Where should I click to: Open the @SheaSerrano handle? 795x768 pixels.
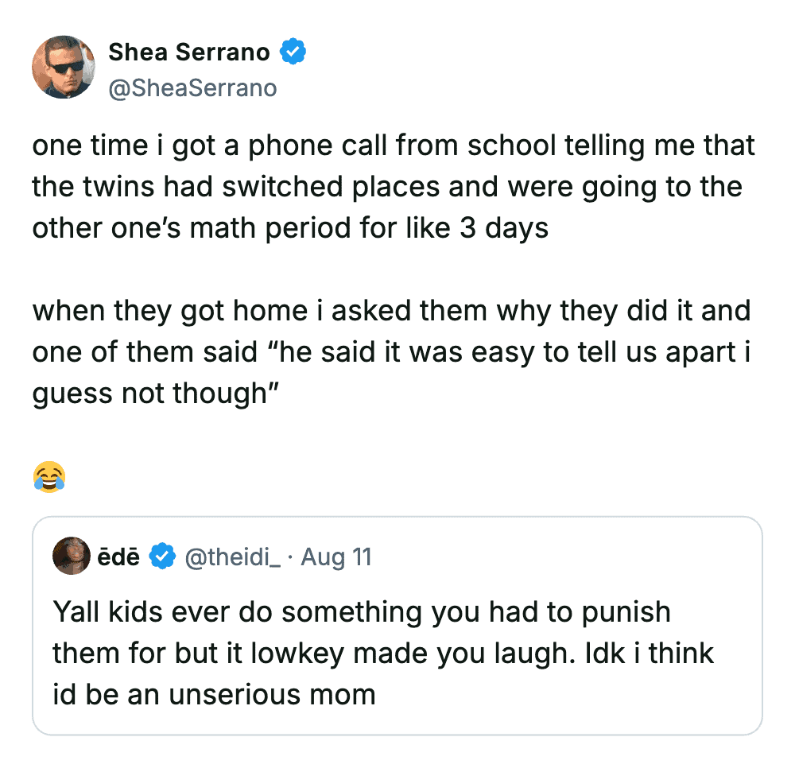click(192, 87)
